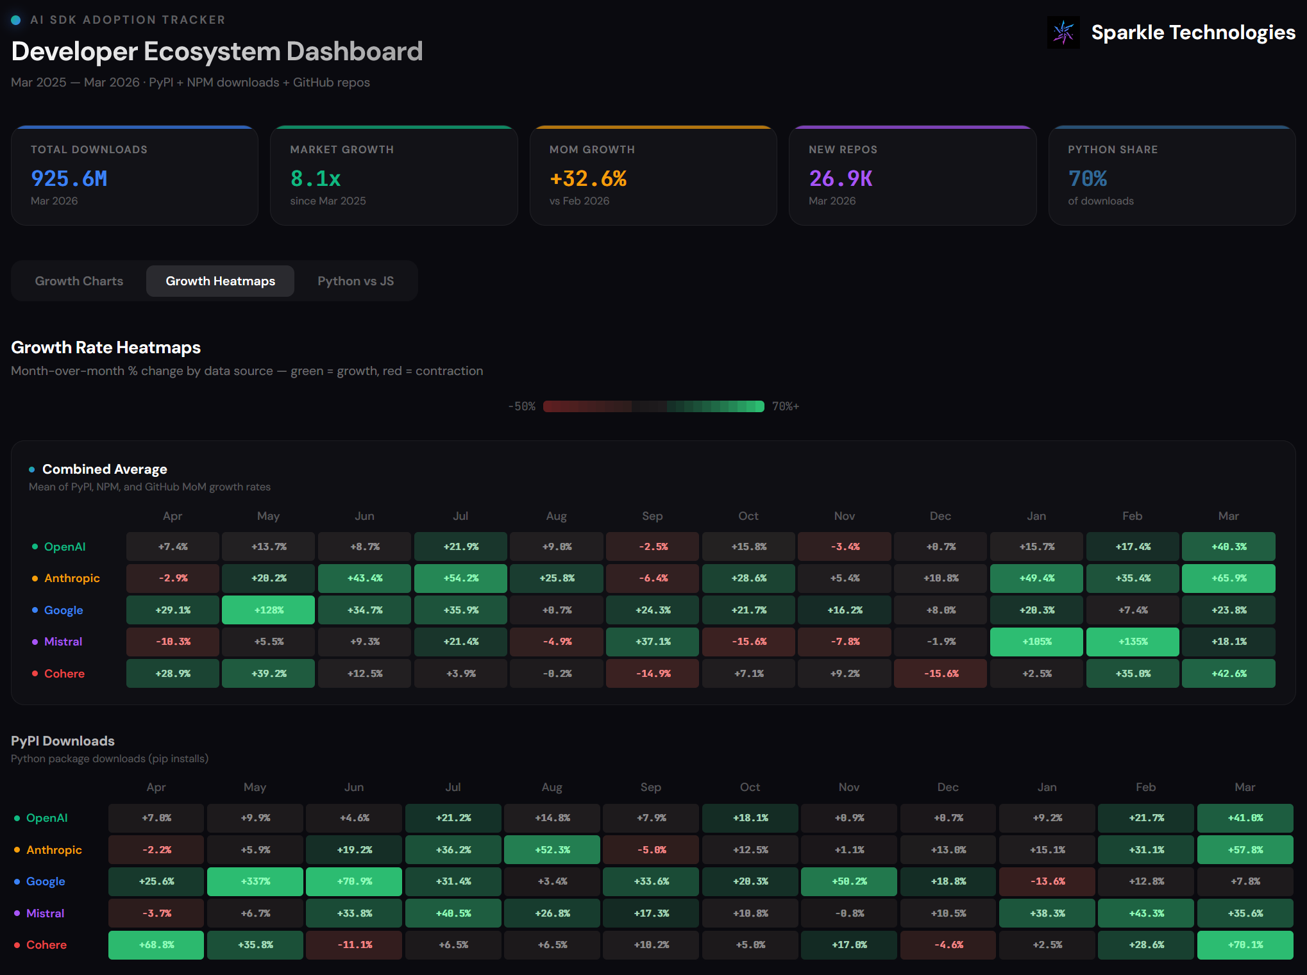Screen dimensions: 1307x975
Task: Click the Developer Ecosystem Dashboard title
Action: coord(217,51)
